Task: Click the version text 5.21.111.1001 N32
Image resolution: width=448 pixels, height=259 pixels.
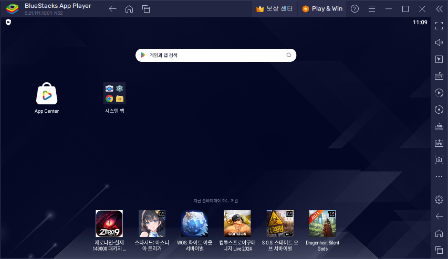Action: pyautogui.click(x=44, y=13)
